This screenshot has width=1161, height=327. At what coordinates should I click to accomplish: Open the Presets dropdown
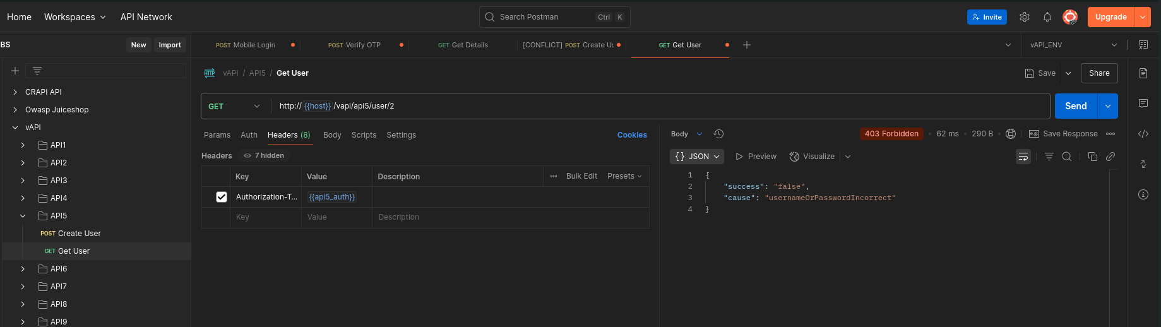pos(624,176)
